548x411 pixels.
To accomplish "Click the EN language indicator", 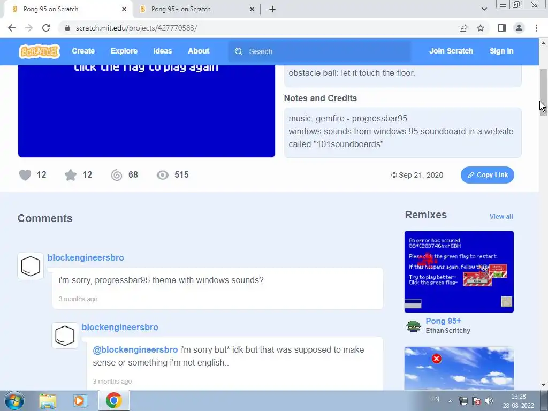I will click(x=435, y=399).
